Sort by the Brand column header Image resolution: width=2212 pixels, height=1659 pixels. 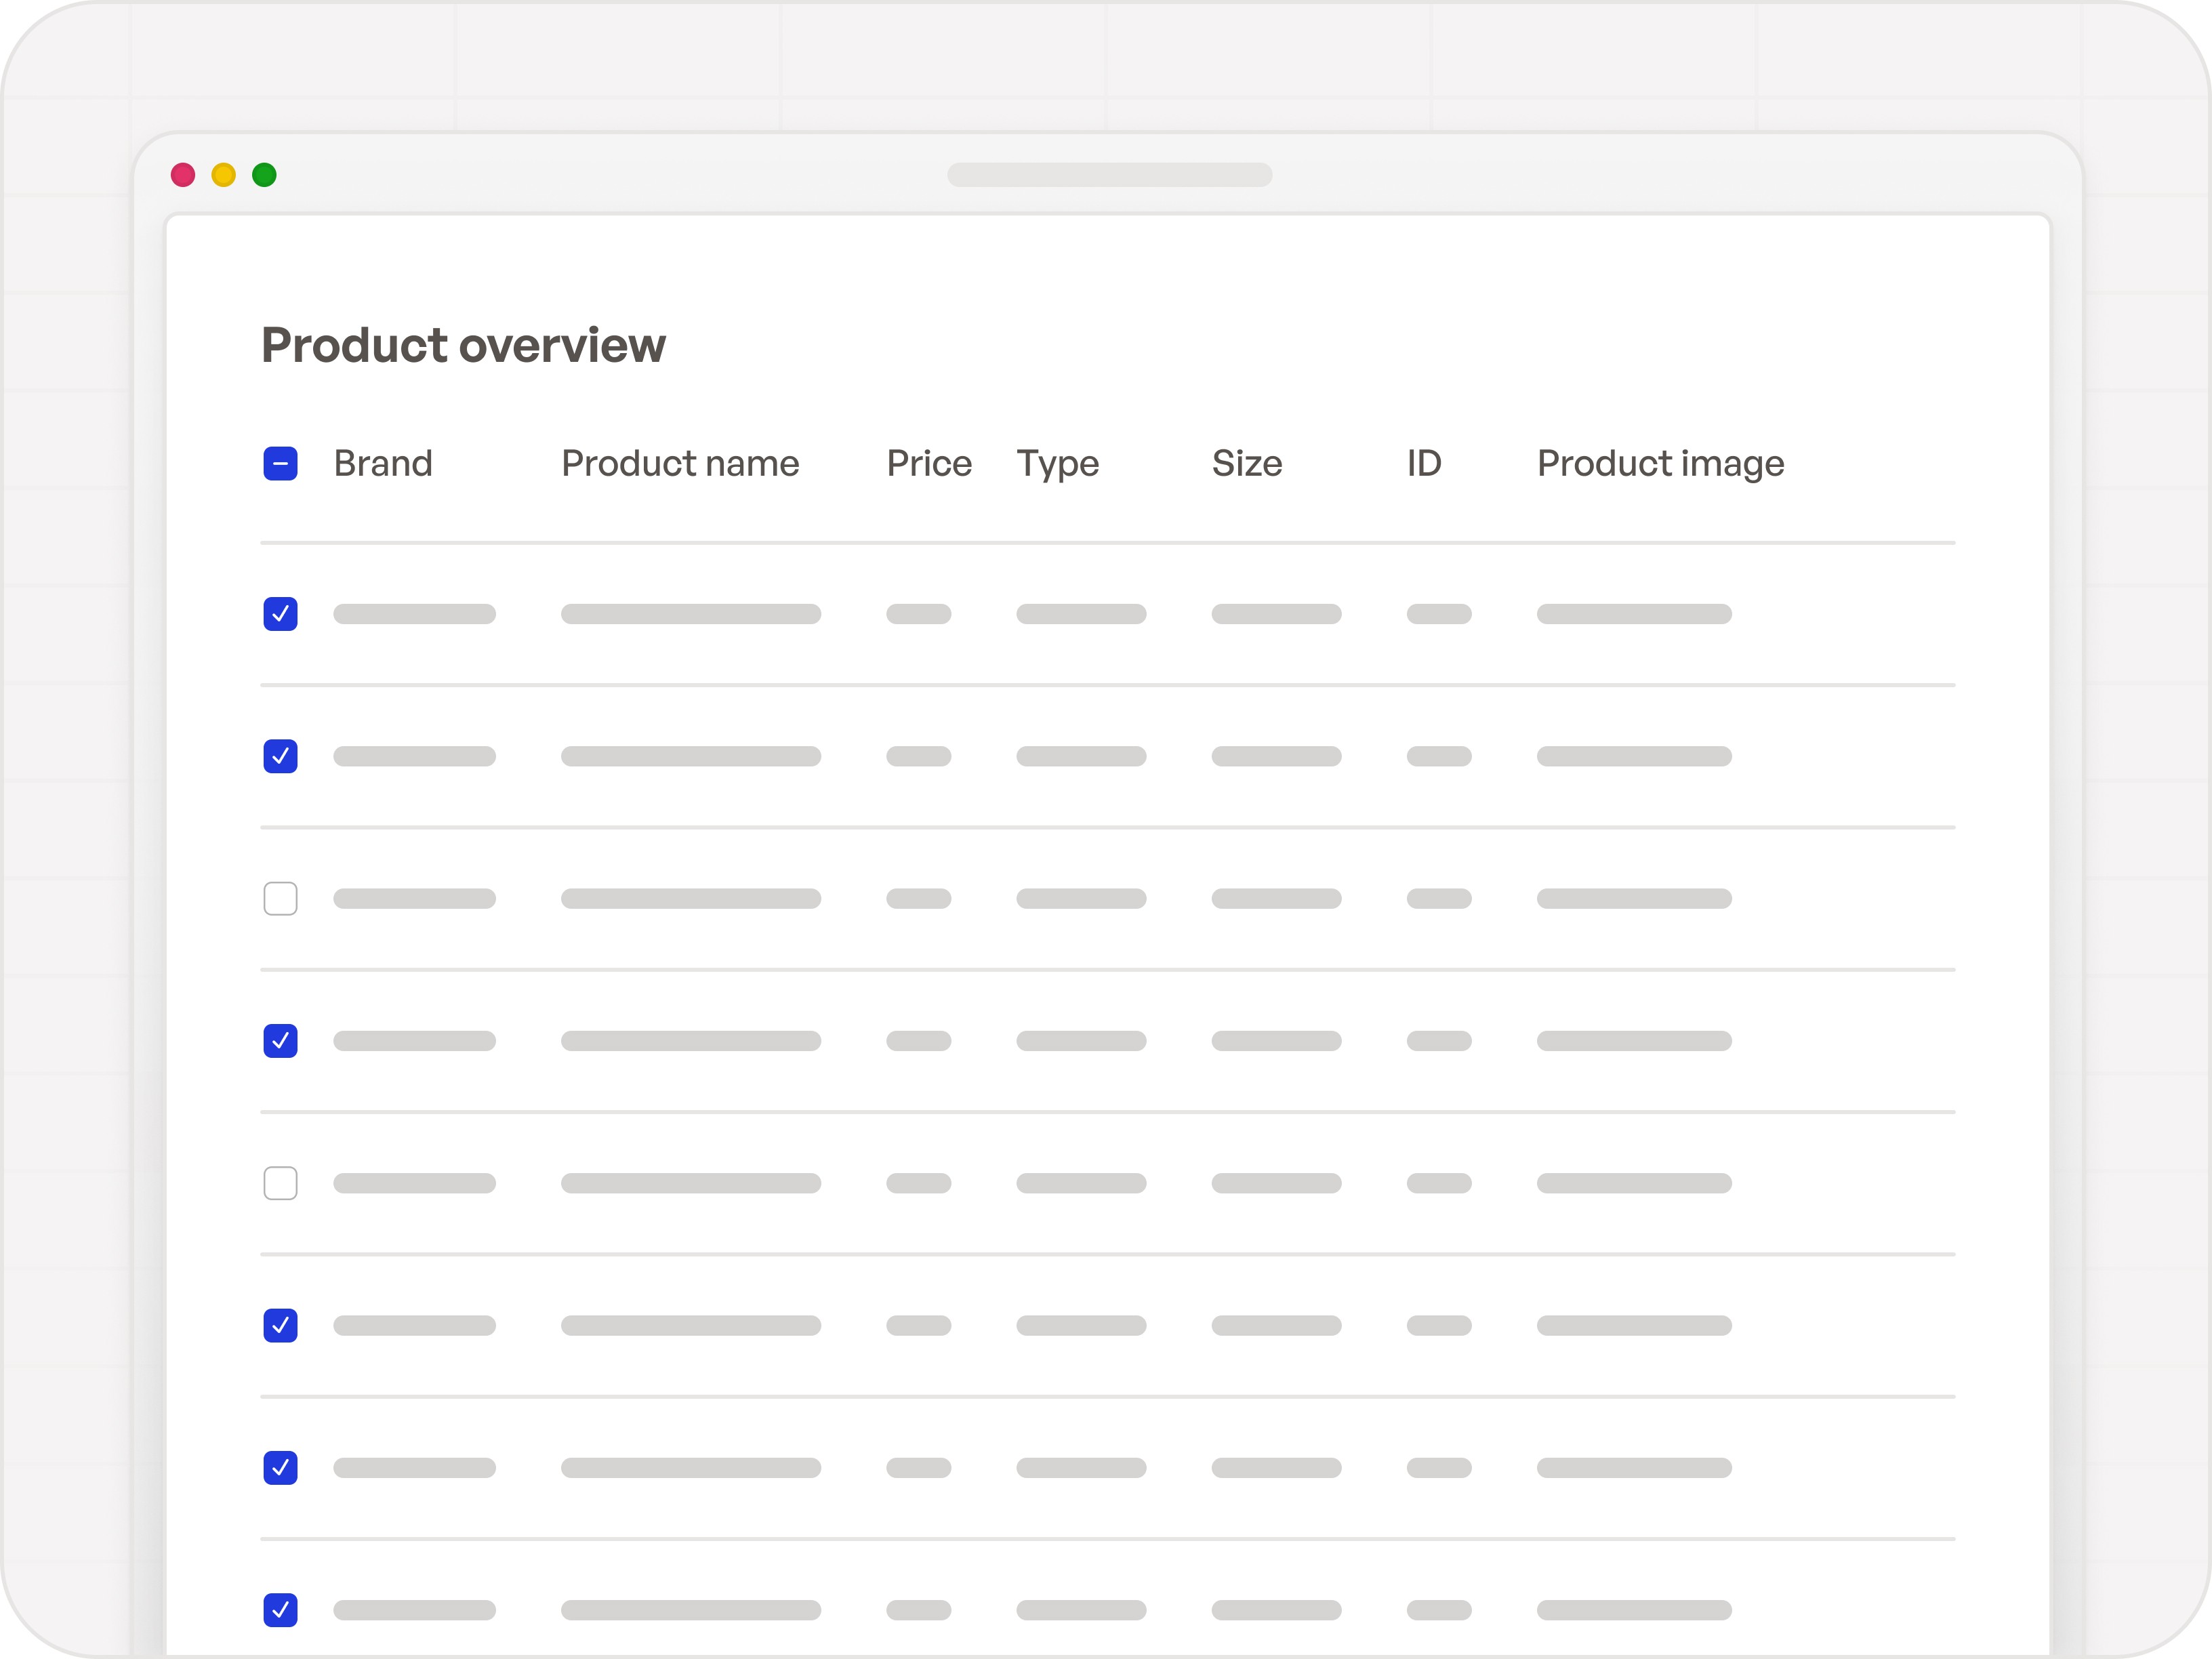[x=383, y=463]
